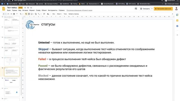The width and height of the screenshot is (180, 101).
Task: Add a new slide with plus button
Action: 4,14
